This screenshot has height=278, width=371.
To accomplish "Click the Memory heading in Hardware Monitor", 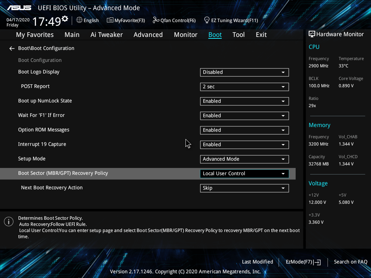I will click(x=320, y=125).
